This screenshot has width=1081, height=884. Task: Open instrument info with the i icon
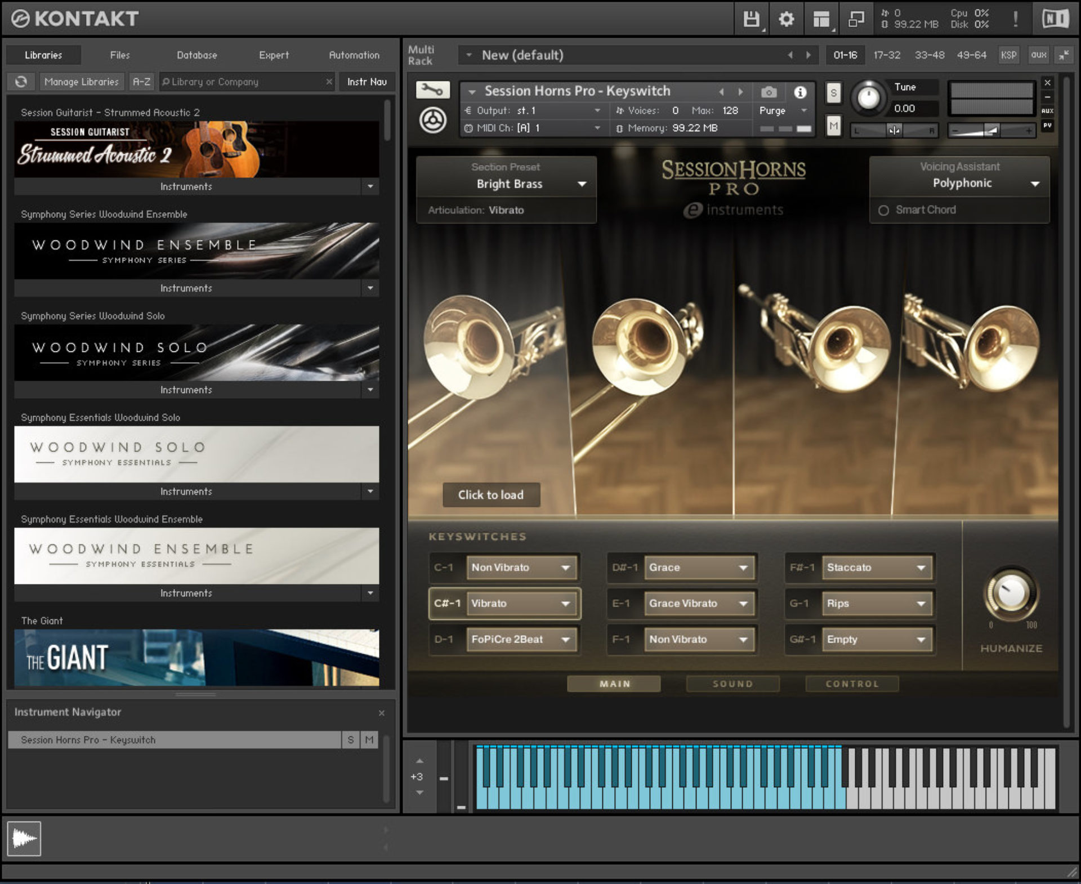tap(800, 92)
